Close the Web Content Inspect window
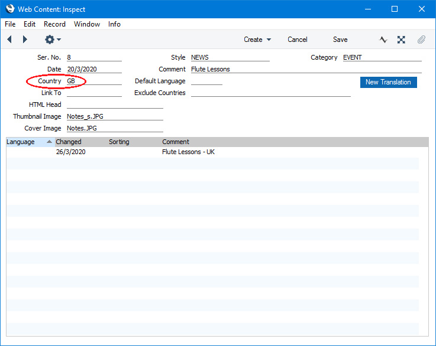Viewport: 436px width, 346px height. click(422, 9)
